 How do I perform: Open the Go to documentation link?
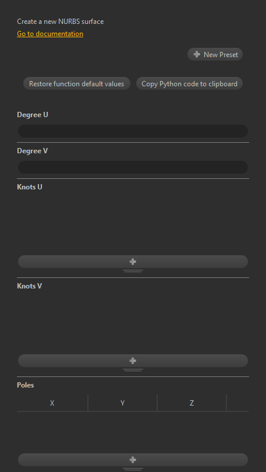coord(50,34)
